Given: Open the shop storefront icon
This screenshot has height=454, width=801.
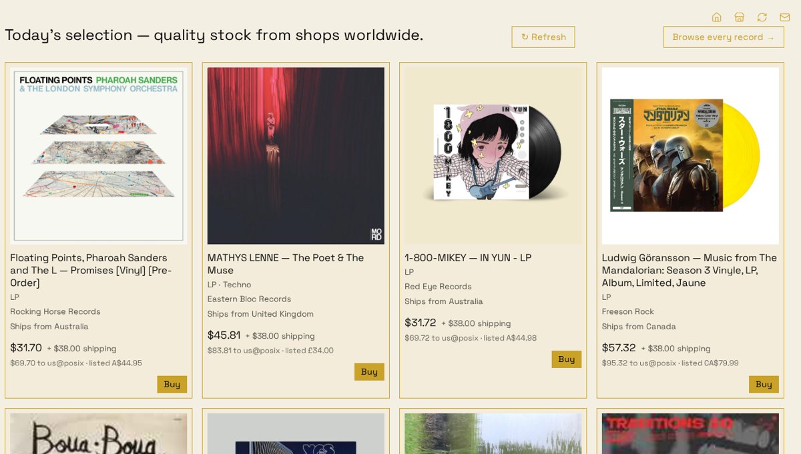Looking at the screenshot, I should pyautogui.click(x=739, y=17).
